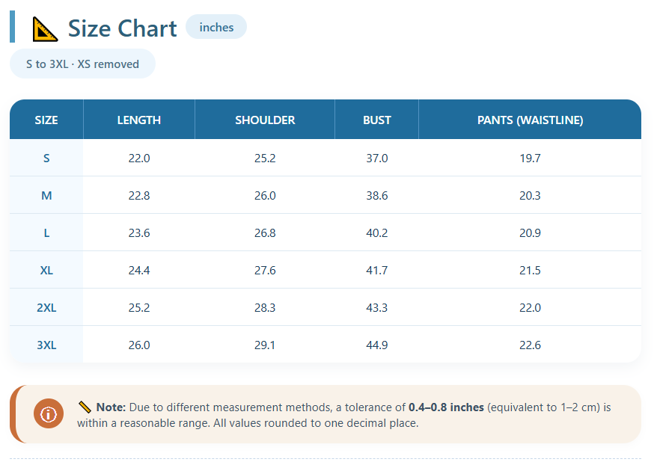The image size is (657, 465).
Task: Click the inches unit badge
Action: [x=216, y=27]
